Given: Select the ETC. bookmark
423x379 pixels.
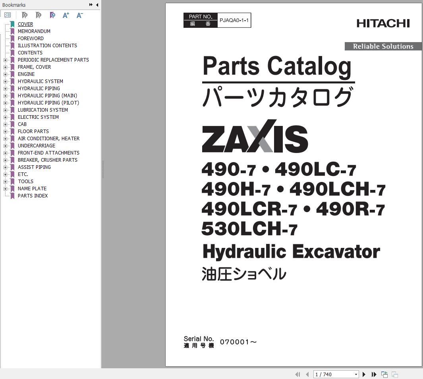Looking at the screenshot, I should [x=23, y=174].
